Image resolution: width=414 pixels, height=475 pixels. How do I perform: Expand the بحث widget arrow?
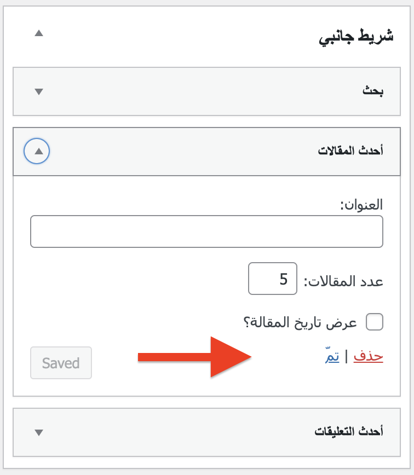point(38,91)
